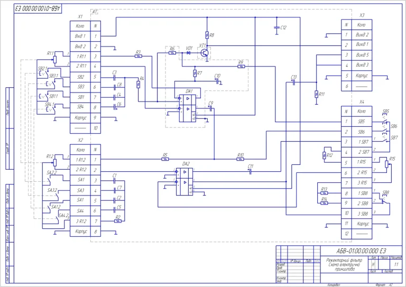
Task: Click the VD1 diode symbol
Action: 189,53
